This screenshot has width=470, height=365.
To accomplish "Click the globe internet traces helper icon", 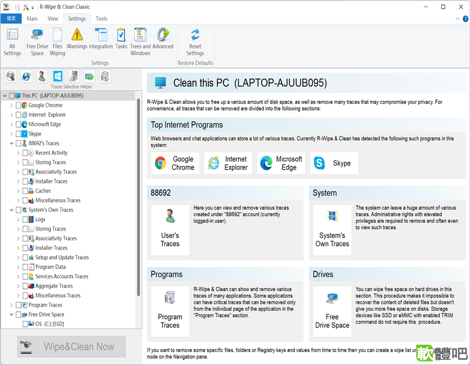I will click(27, 76).
